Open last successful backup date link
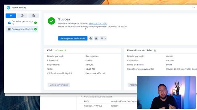Screen dimensions: 197x110 click(98, 24)
